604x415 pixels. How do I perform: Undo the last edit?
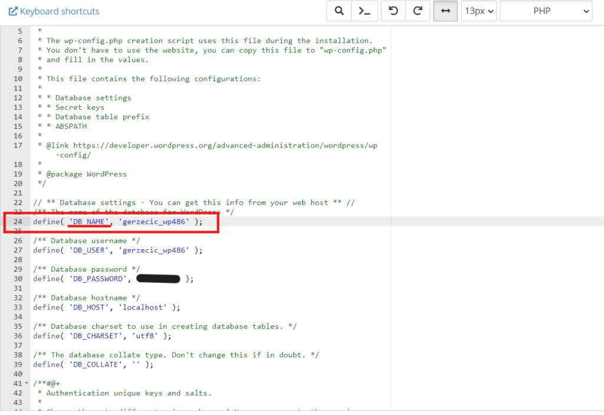393,11
